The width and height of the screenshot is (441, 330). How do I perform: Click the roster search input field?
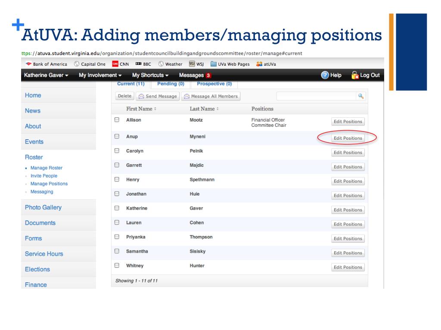(x=317, y=96)
